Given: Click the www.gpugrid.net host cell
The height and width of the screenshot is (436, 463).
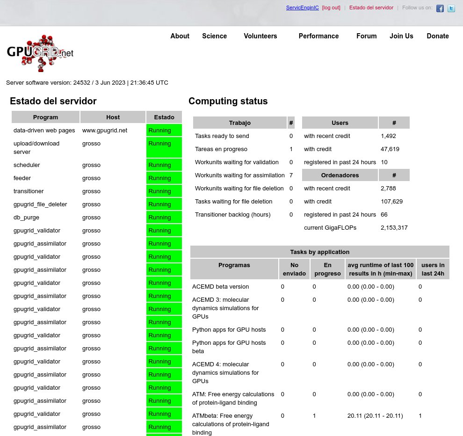Looking at the screenshot, I should (x=105, y=131).
